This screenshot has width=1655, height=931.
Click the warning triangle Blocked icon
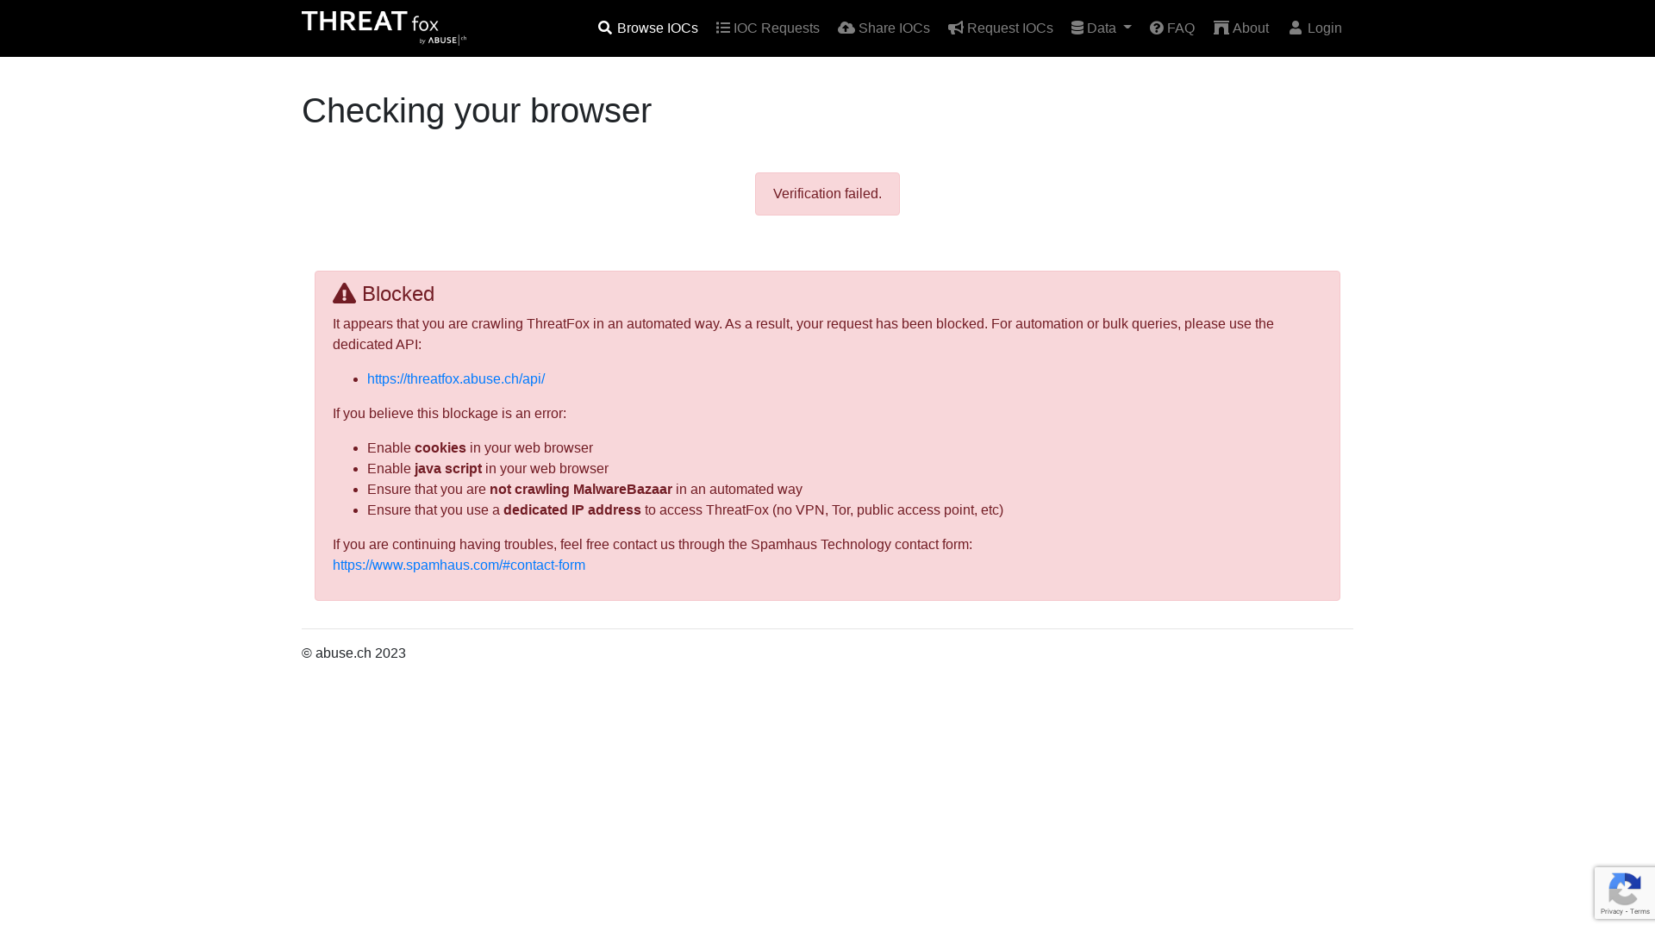coord(344,294)
